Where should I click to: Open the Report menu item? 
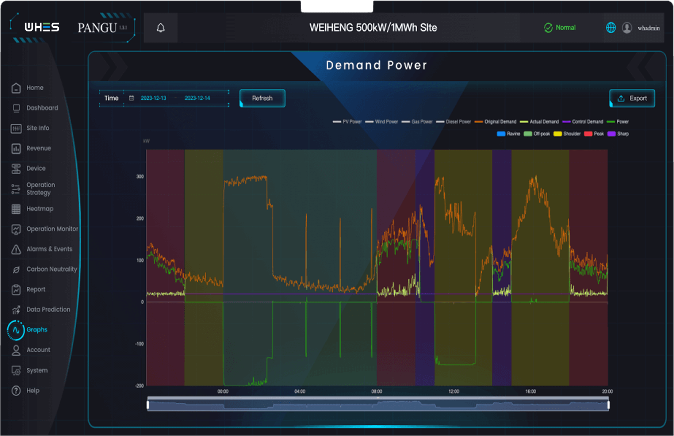coord(36,289)
